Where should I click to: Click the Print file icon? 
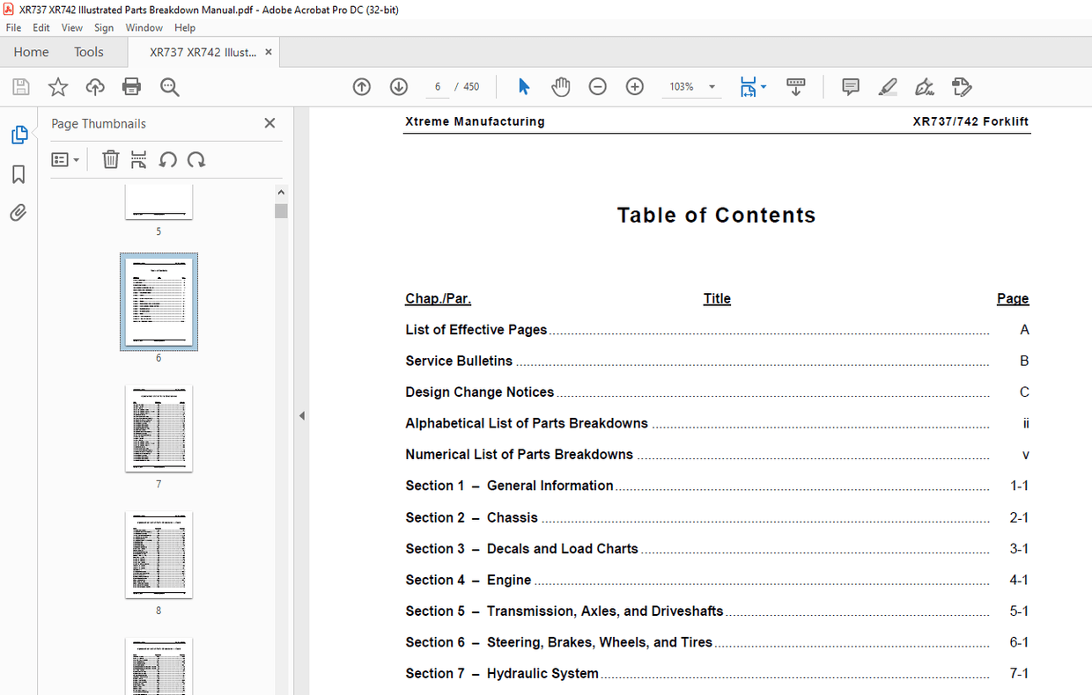tap(131, 86)
